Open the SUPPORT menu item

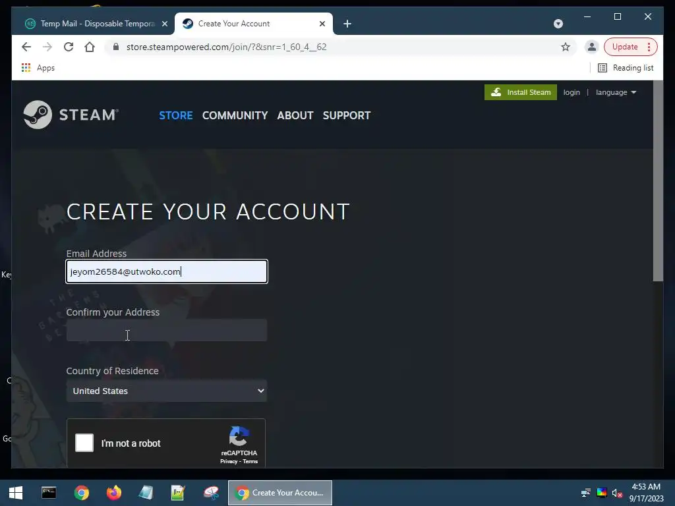[347, 115]
